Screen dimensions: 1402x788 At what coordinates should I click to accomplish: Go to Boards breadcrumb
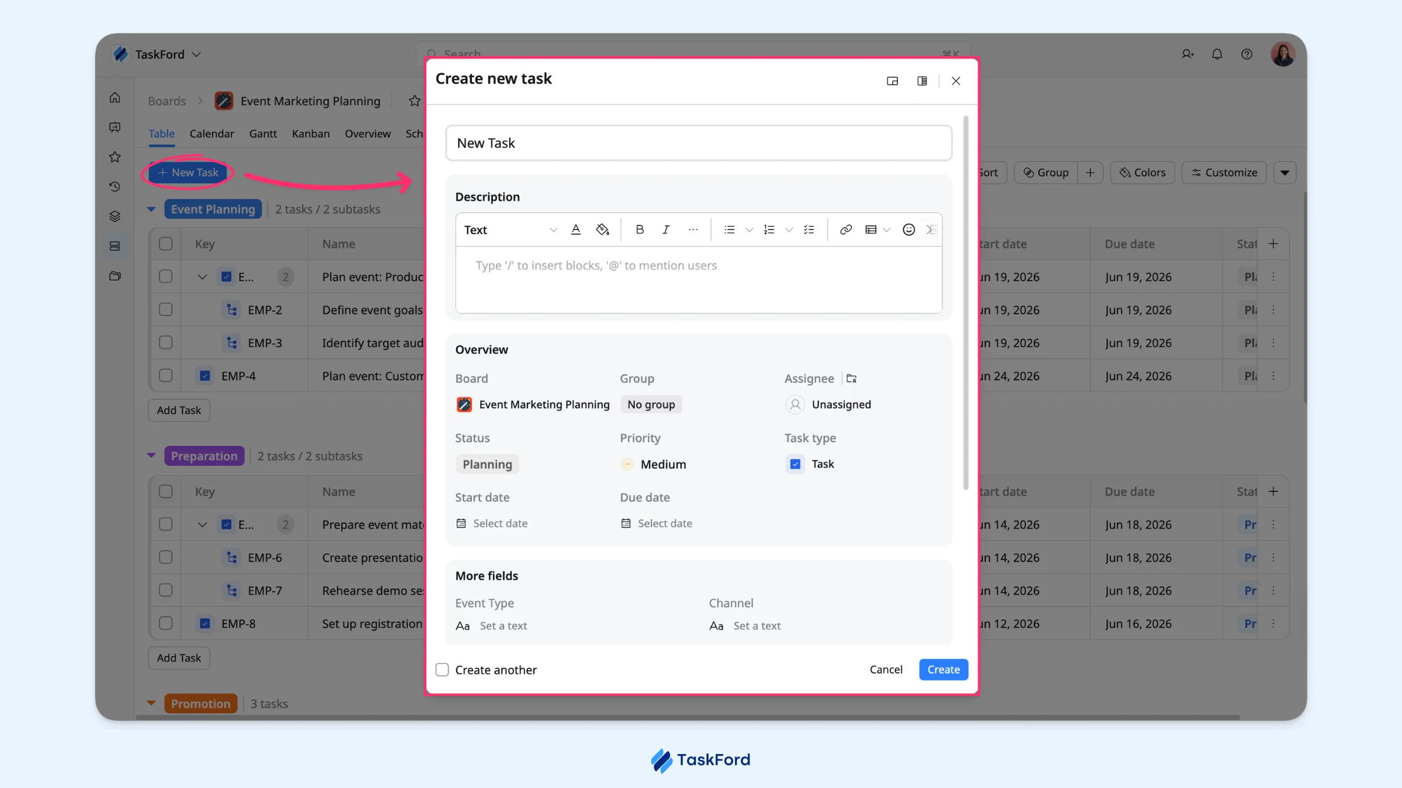(x=166, y=101)
